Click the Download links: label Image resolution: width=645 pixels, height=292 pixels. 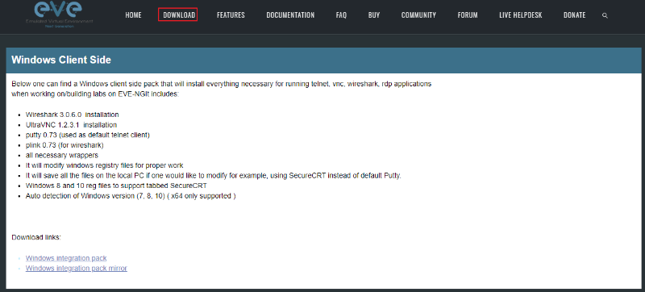[36, 237]
